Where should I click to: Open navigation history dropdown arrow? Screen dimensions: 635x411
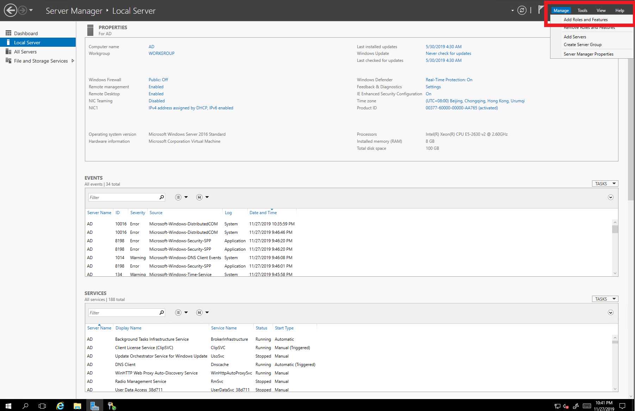[31, 10]
